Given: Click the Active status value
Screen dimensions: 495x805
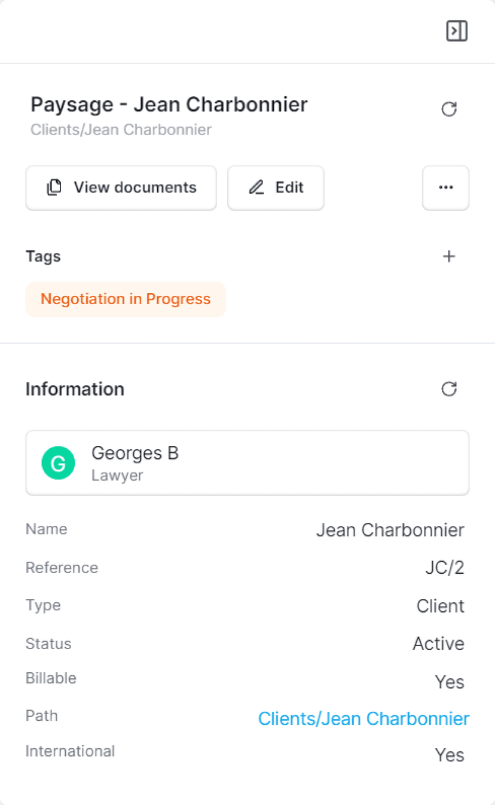Looking at the screenshot, I should pyautogui.click(x=438, y=644).
